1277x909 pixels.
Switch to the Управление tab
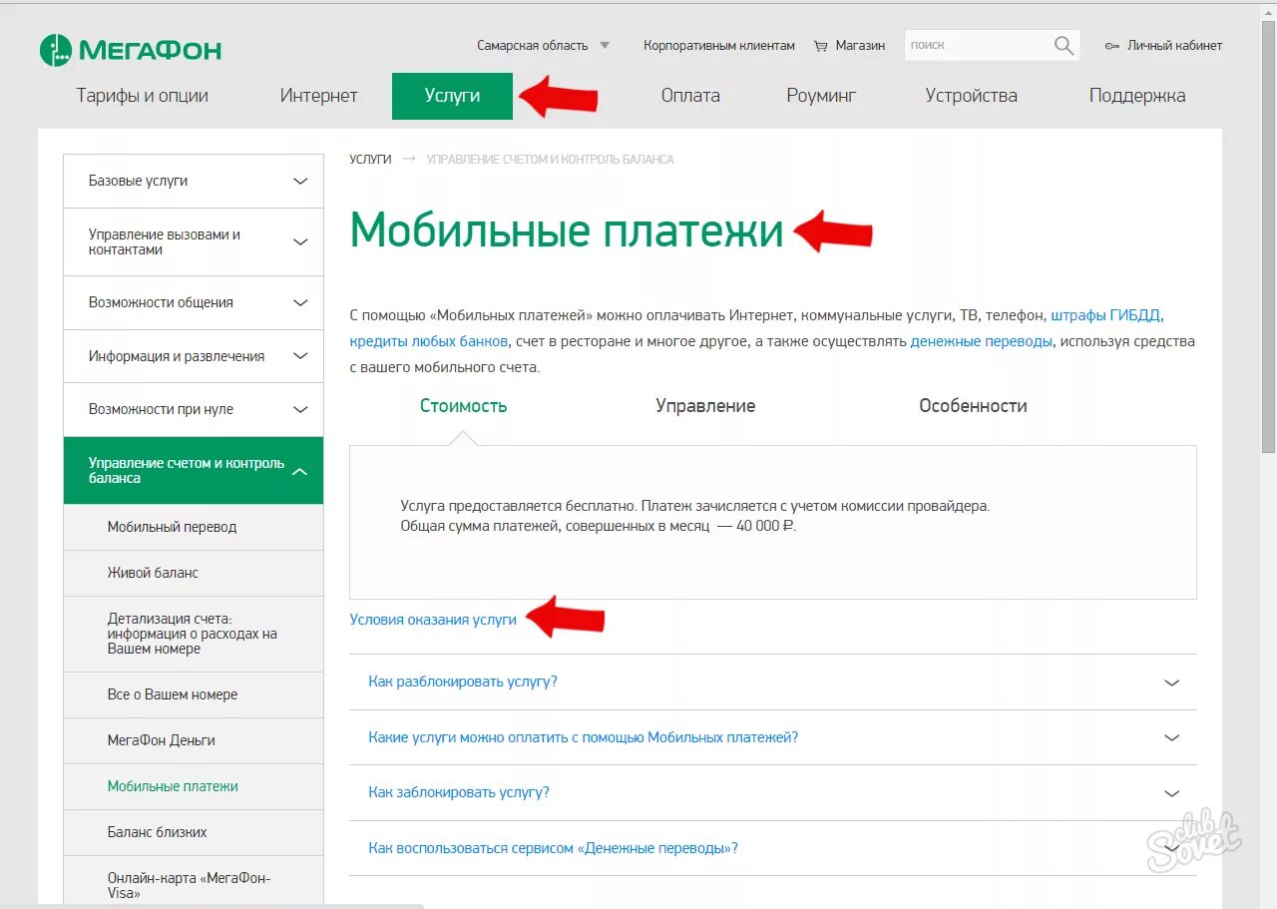click(x=705, y=406)
